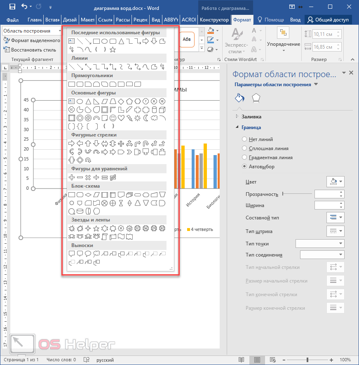359x365 pixels.
Task: Click the Fill & Line paint bucket icon
Action: 239,98
